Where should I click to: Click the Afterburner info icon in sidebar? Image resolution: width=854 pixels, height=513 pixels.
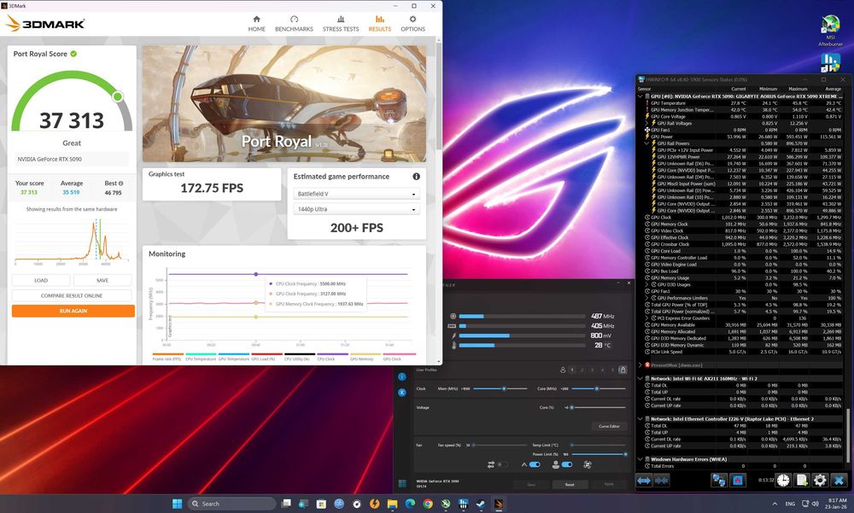tap(402, 376)
